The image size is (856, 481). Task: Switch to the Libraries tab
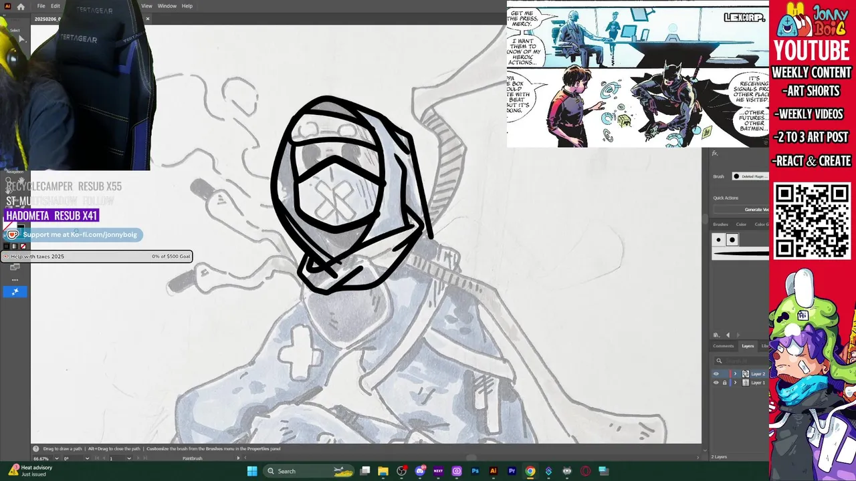pyautogui.click(x=765, y=346)
